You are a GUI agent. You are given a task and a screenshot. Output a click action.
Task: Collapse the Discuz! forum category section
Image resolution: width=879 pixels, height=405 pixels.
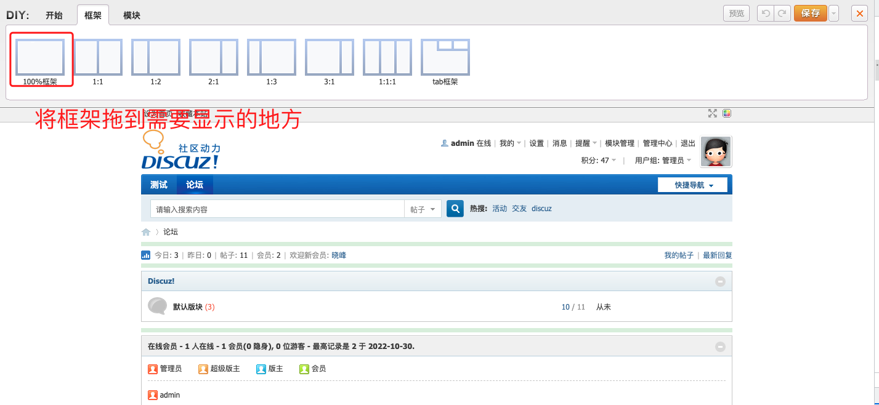point(720,281)
